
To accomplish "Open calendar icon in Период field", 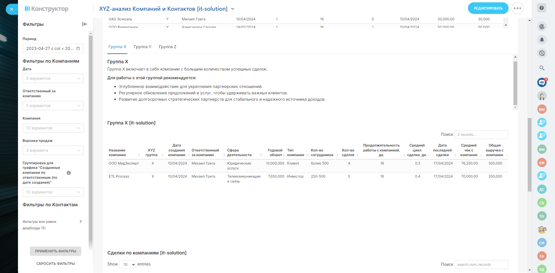I will (78, 48).
